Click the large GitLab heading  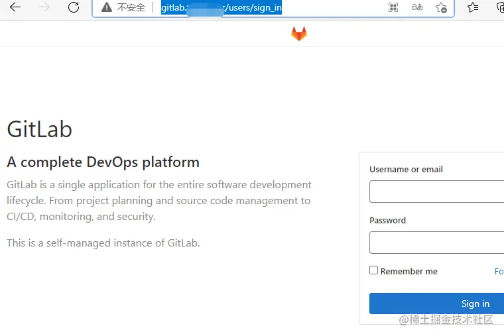click(39, 129)
